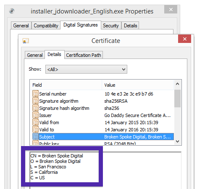The height and width of the screenshot is (189, 197).
Task: Click the Valid to field icon
Action: tap(35, 129)
